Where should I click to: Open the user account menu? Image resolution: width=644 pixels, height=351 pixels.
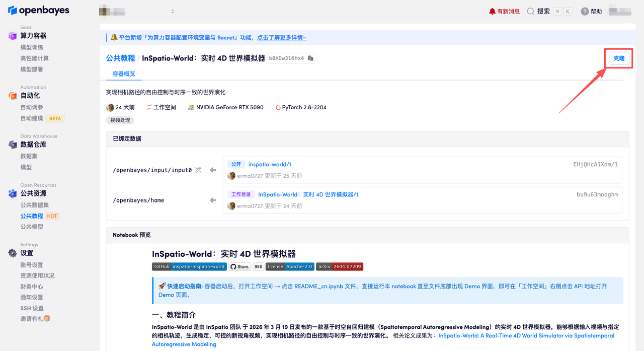620,11
